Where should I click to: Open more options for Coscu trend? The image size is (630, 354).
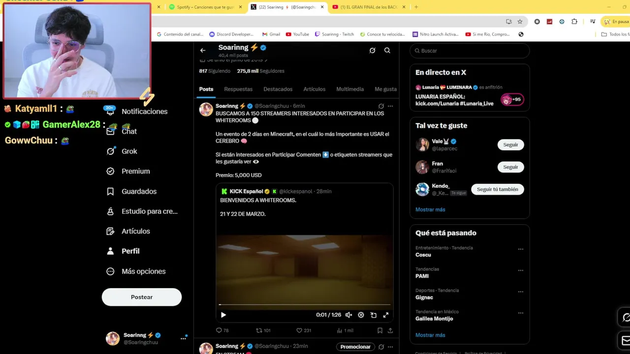(x=521, y=249)
